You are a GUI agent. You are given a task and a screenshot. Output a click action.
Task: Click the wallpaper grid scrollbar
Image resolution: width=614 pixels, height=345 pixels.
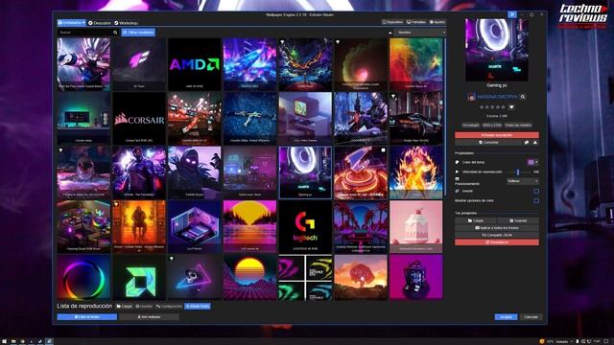click(445, 117)
